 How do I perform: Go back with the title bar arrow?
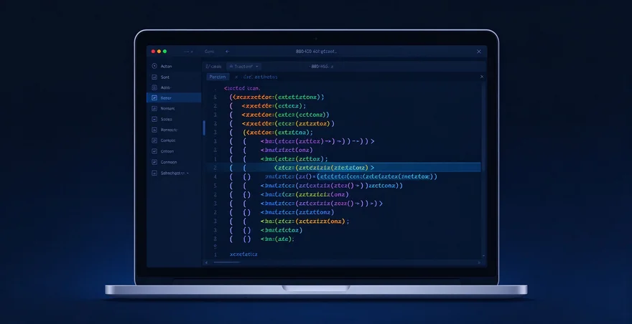228,52
